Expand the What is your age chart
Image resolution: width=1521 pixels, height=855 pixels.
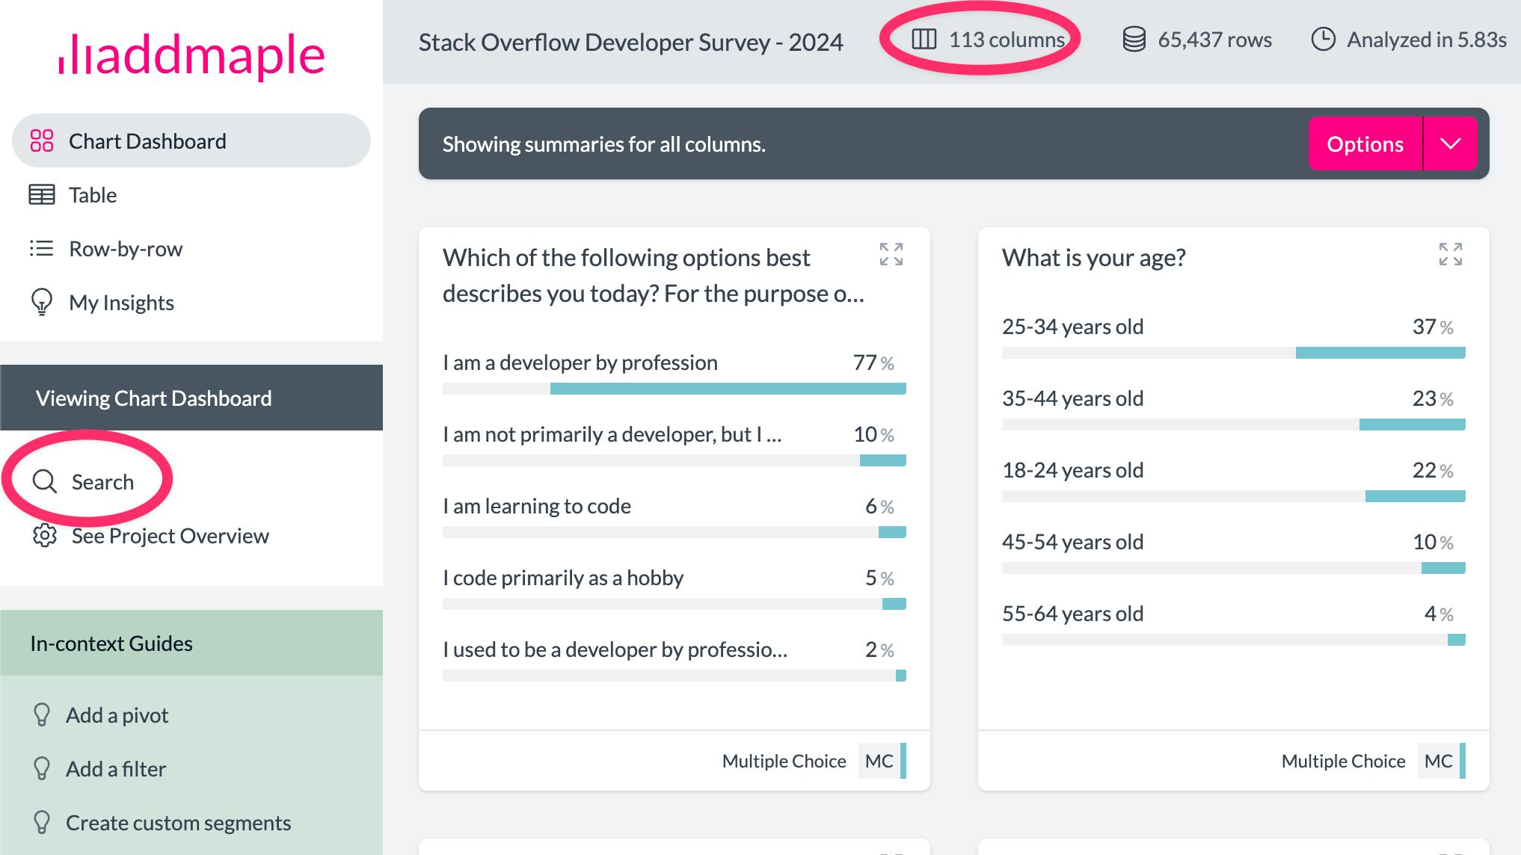pos(1451,254)
